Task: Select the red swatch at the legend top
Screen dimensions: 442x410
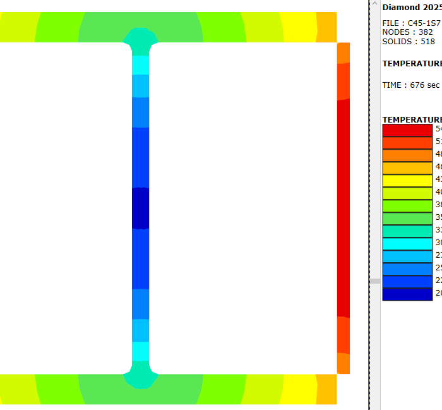Action: (x=407, y=130)
